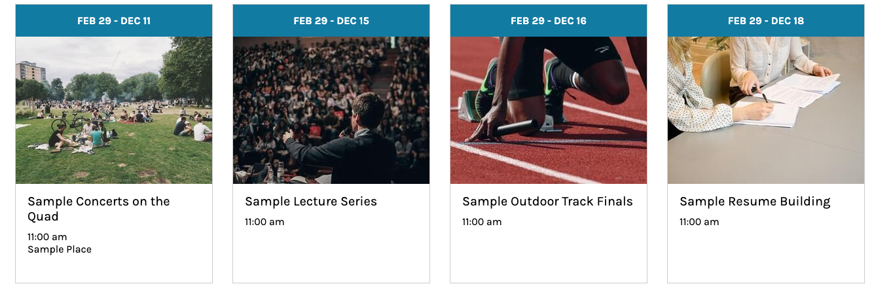Click 11:00 am under Concerts on the Quad
The width and height of the screenshot is (893, 303).
pyautogui.click(x=47, y=237)
